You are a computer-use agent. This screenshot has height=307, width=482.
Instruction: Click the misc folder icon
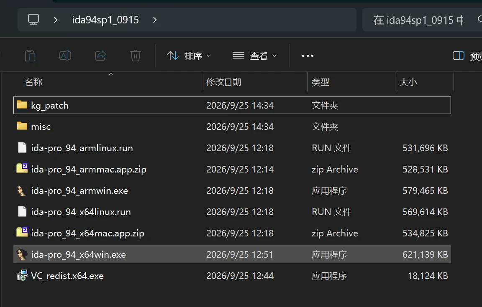tap(22, 126)
